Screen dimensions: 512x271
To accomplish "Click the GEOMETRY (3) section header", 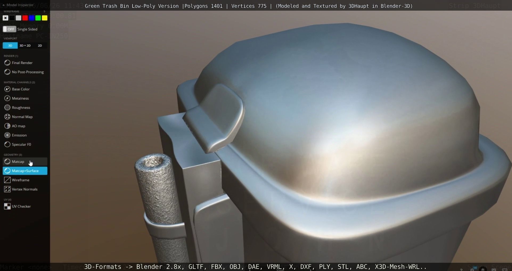I will pos(13,155).
